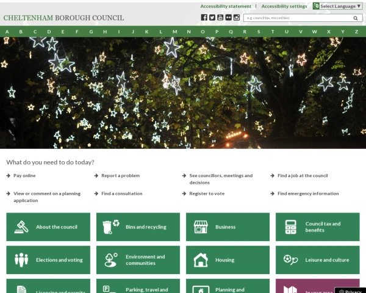Click the Privacy button
Image resolution: width=366 pixels, height=293 pixels.
[350, 291]
